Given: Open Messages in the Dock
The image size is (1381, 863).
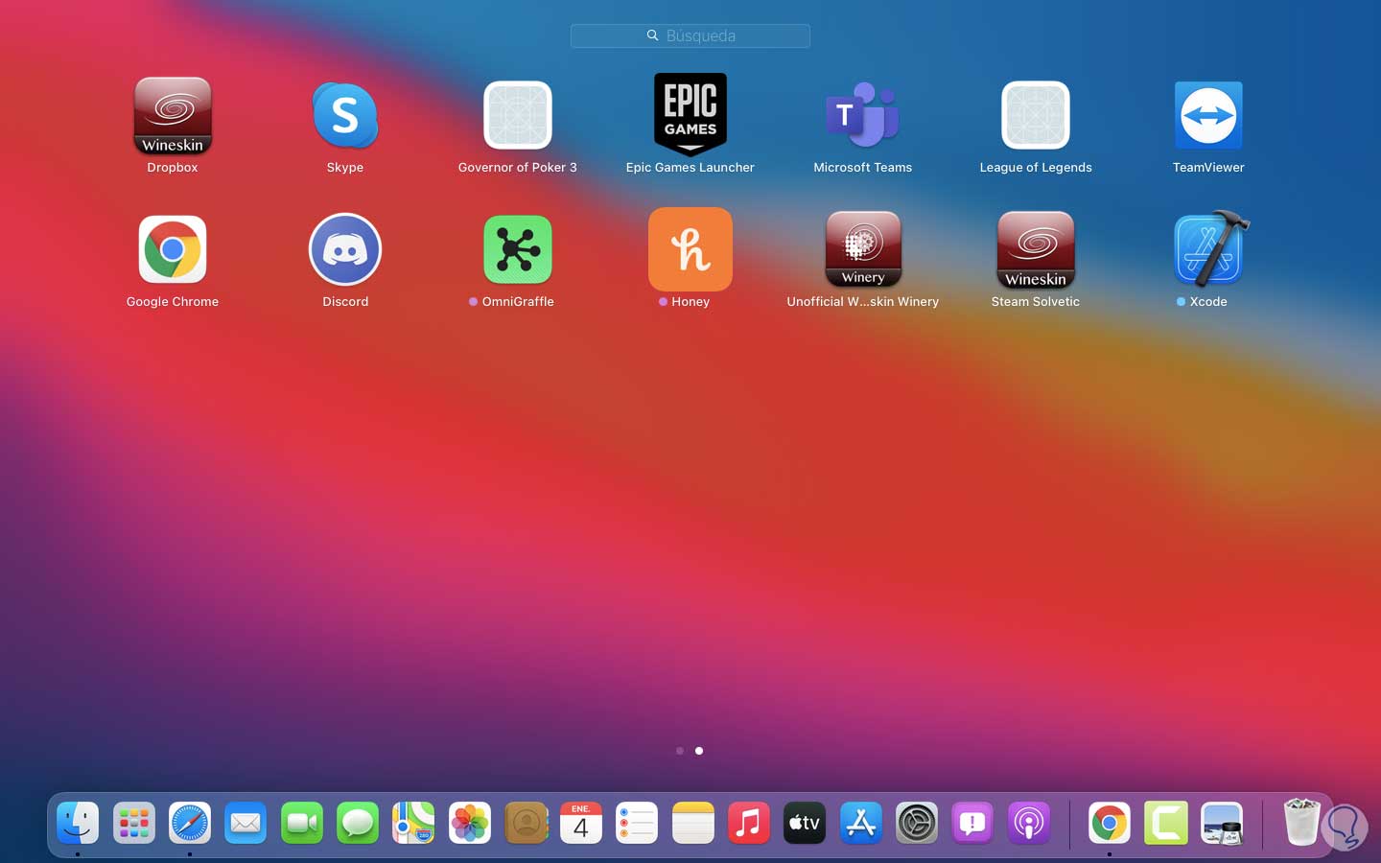Looking at the screenshot, I should (x=358, y=823).
